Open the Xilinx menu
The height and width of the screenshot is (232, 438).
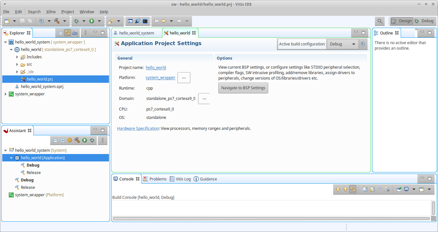51,12
